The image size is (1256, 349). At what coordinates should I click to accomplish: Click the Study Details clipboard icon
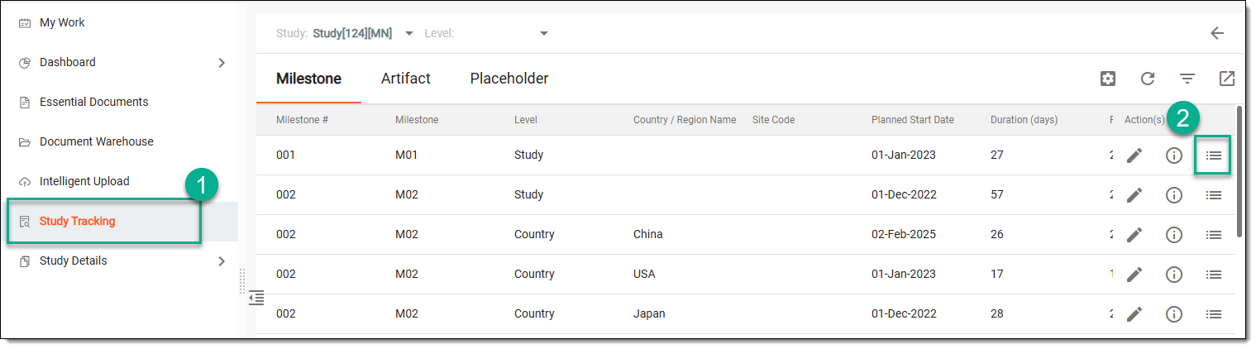25,261
